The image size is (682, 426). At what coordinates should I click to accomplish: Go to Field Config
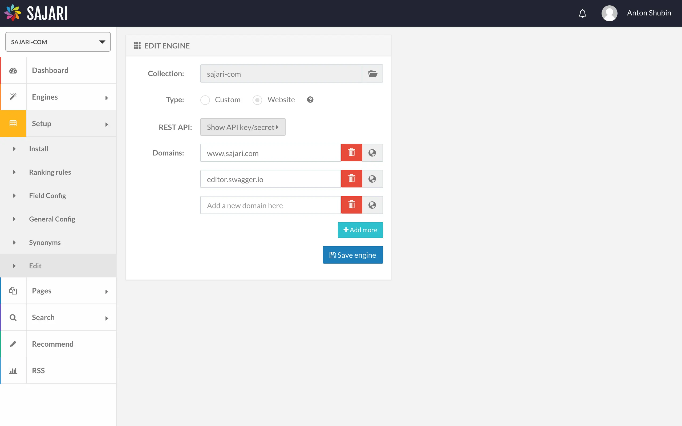pos(58,195)
